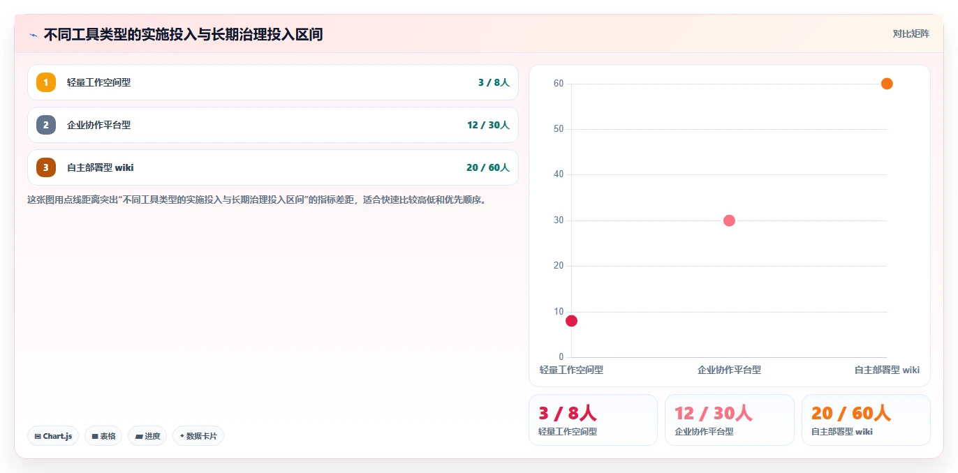The width and height of the screenshot is (958, 473).
Task: Click the 进度 tag chip
Action: point(147,436)
